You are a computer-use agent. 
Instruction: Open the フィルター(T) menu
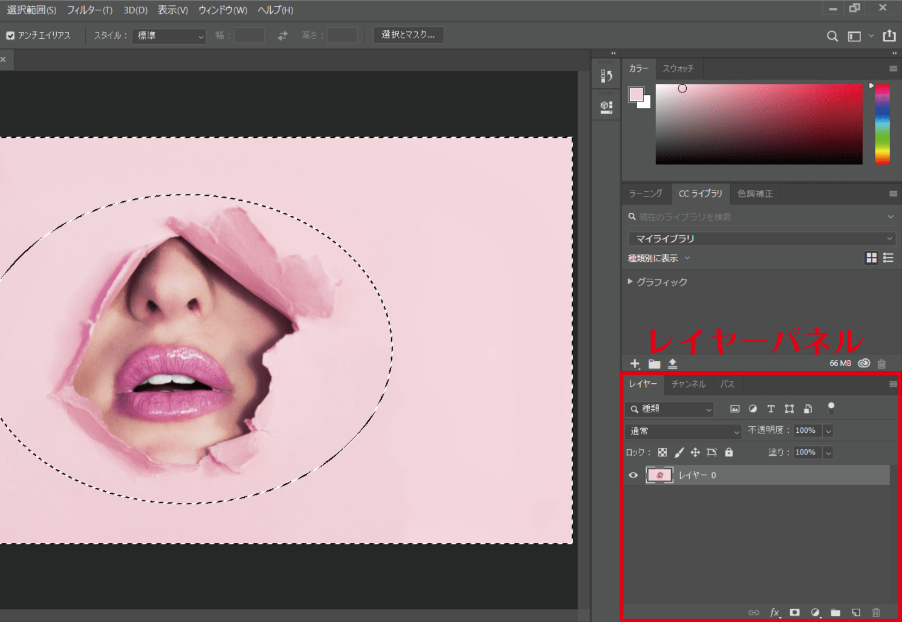[x=89, y=10]
